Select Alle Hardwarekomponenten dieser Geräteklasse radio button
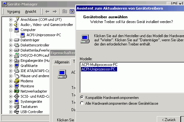Image resolution: width=184 pixels, height=122 pixels. tap(82, 103)
